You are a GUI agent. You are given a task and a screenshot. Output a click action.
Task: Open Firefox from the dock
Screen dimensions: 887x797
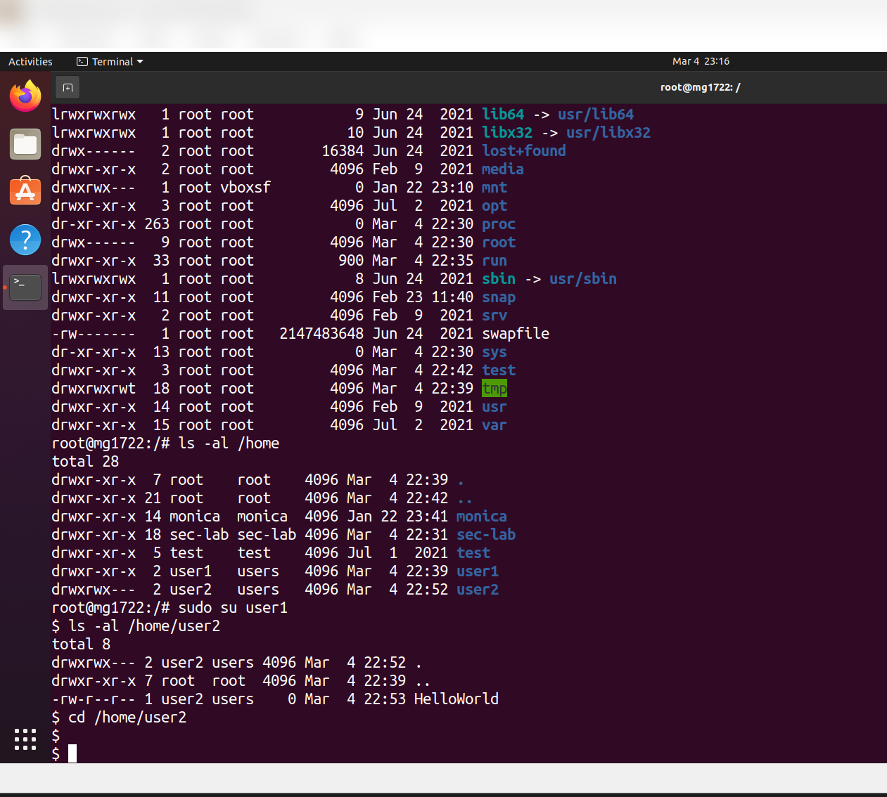(25, 96)
